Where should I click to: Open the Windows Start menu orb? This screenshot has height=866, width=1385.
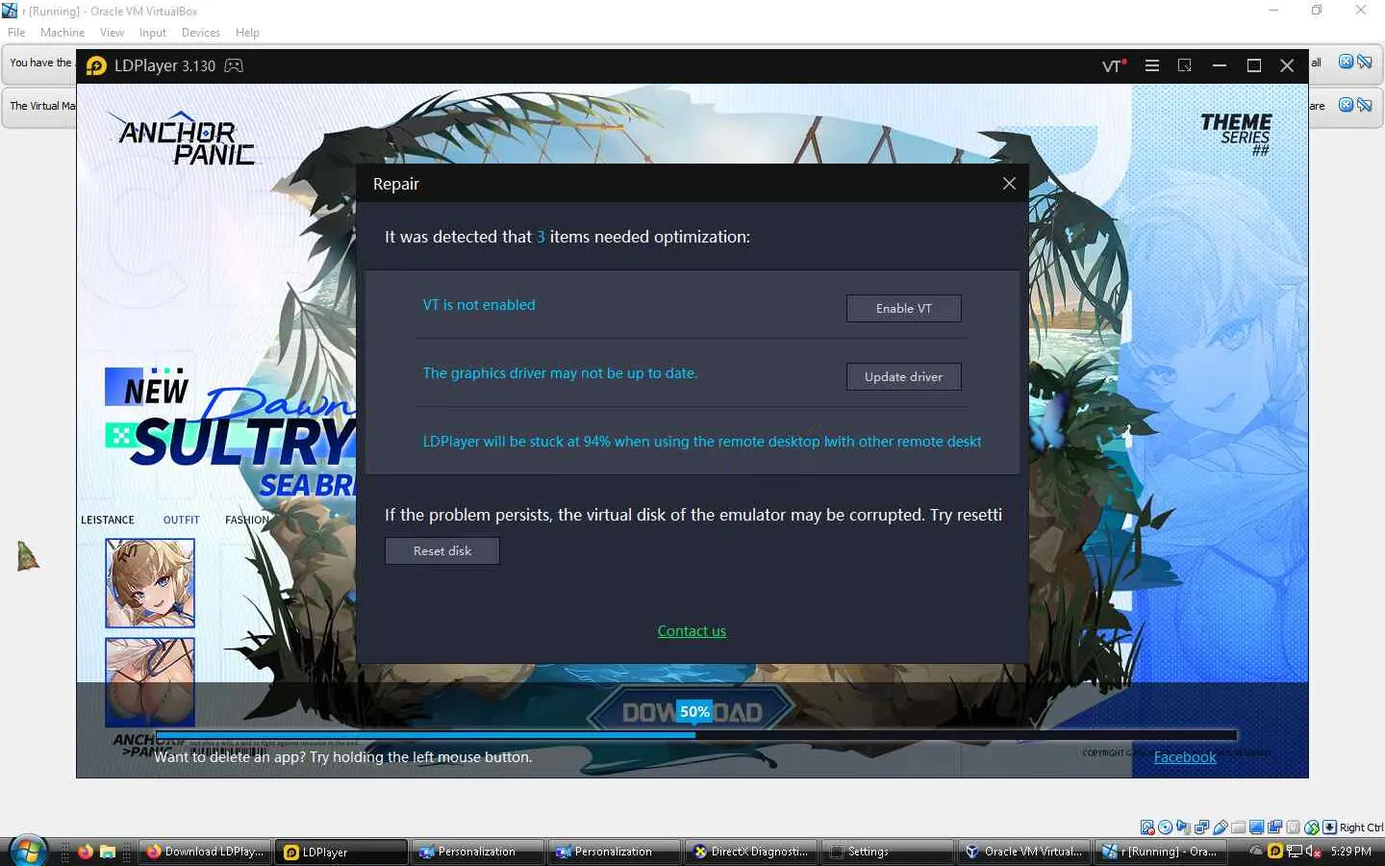pyautogui.click(x=28, y=852)
